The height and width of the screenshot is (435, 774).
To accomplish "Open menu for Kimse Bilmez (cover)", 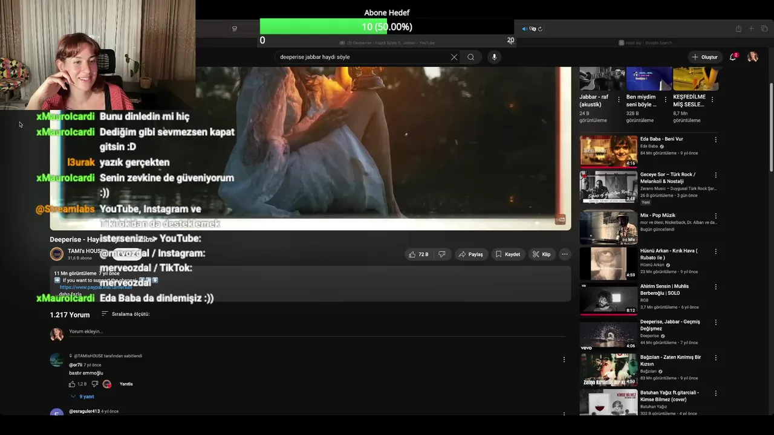I will pos(716,393).
